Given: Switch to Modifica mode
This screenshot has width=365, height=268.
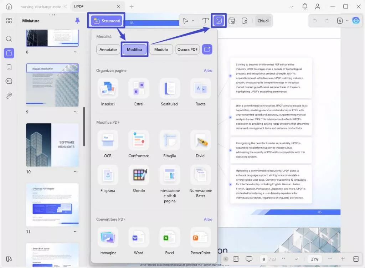Looking at the screenshot, I should pos(134,49).
